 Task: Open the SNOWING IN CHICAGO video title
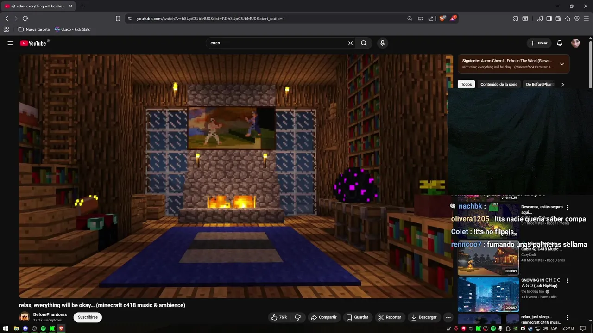coord(541,283)
